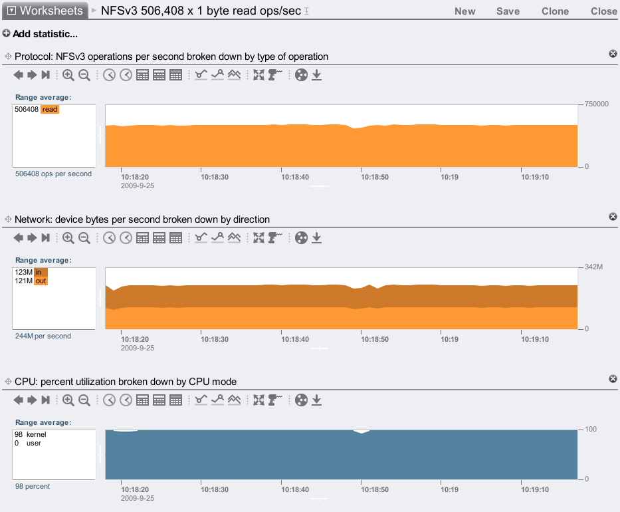Open the Add statistic menu
Viewport: 620px width, 512px height.
pyautogui.click(x=40, y=34)
